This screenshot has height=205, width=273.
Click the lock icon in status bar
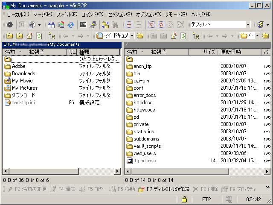click(x=184, y=199)
